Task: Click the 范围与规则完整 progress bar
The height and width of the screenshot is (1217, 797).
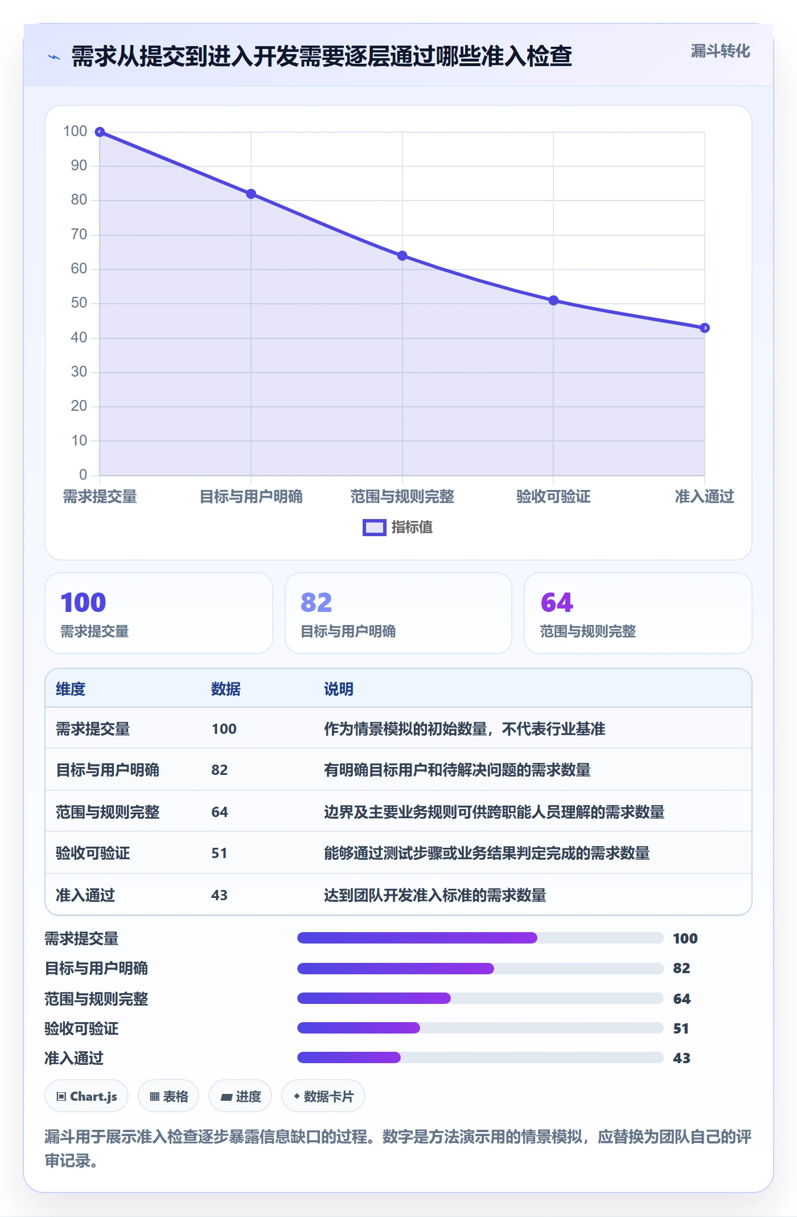Action: [480, 998]
